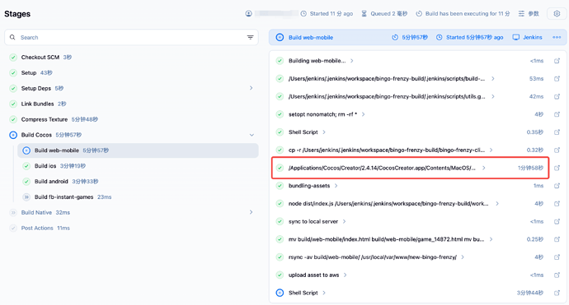Viewport: 569px width, 305px height.
Task: Click the success check icon of Checkout SCM
Action: (x=13, y=58)
